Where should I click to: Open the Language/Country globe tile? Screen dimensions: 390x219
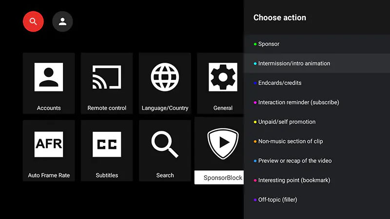(165, 83)
